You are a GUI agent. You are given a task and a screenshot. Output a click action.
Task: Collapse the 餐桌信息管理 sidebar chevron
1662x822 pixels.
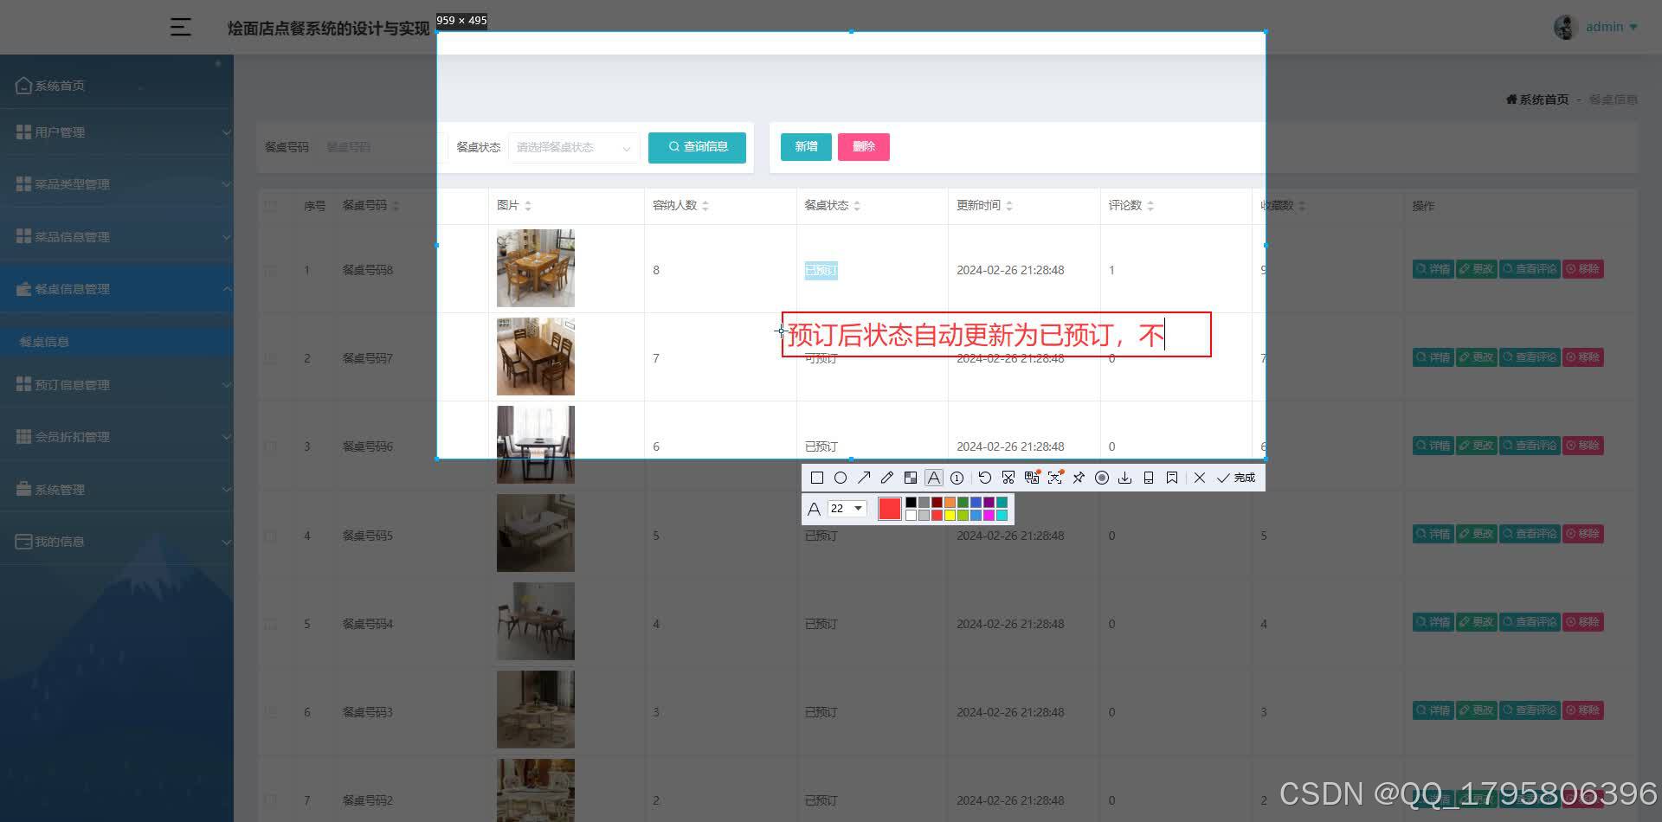click(226, 289)
